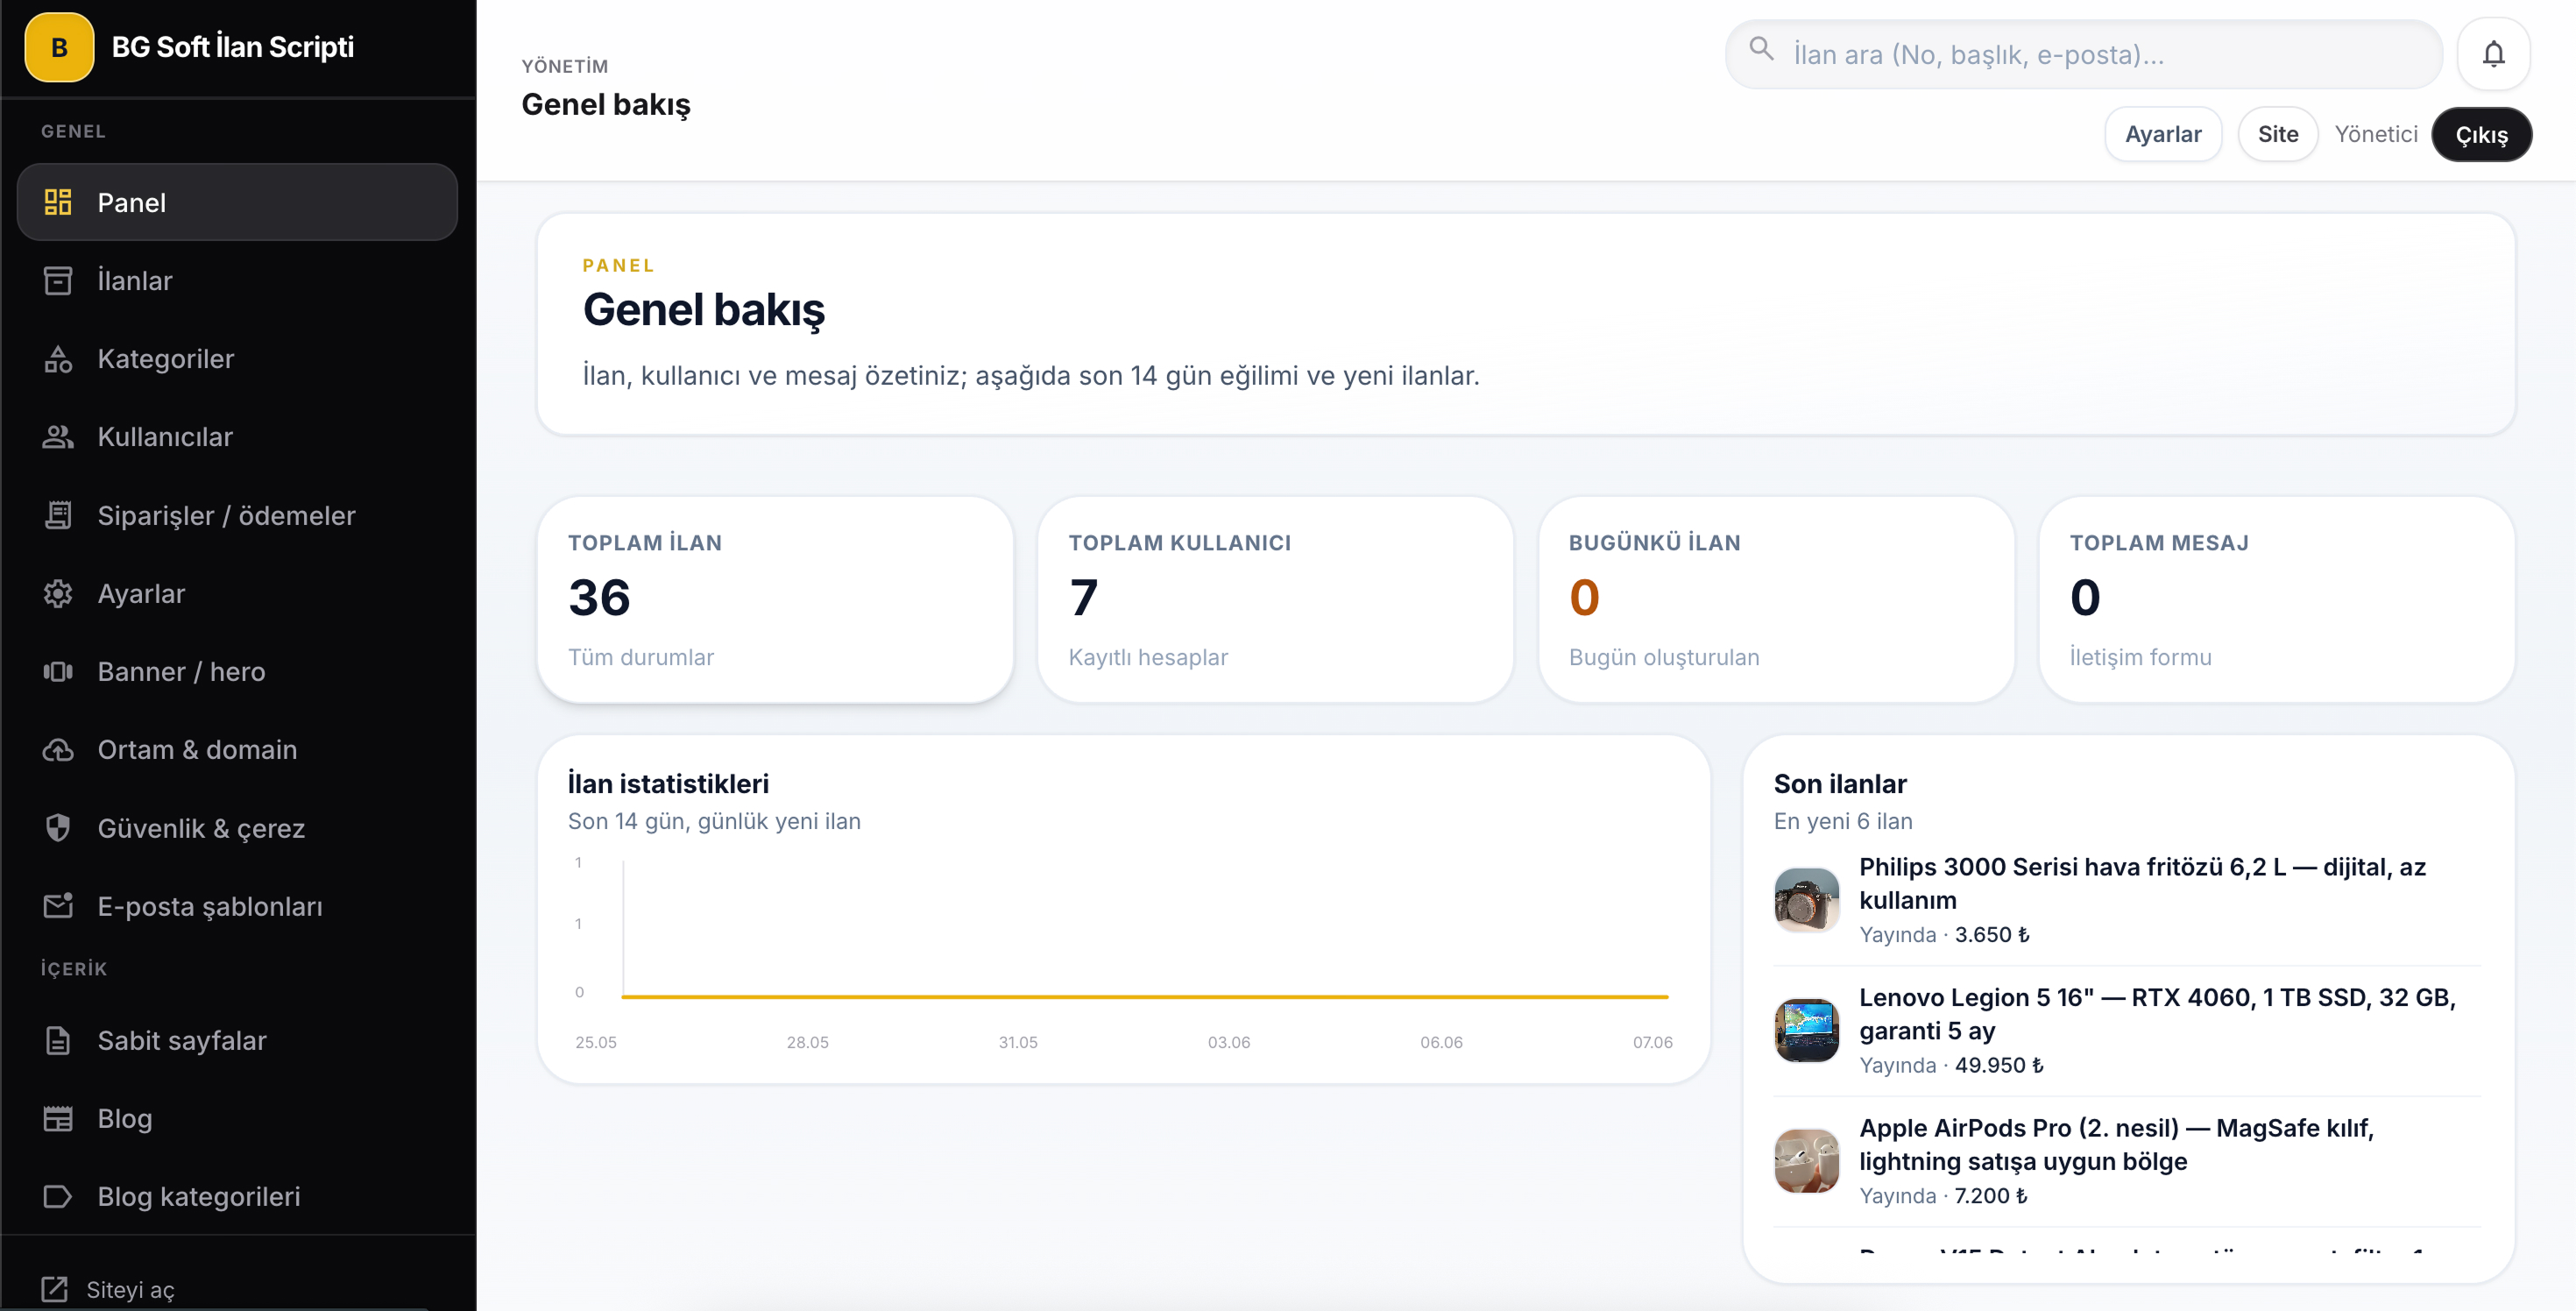The height and width of the screenshot is (1311, 2576).
Task: Click the Siteyi aç link
Action: click(x=109, y=1289)
